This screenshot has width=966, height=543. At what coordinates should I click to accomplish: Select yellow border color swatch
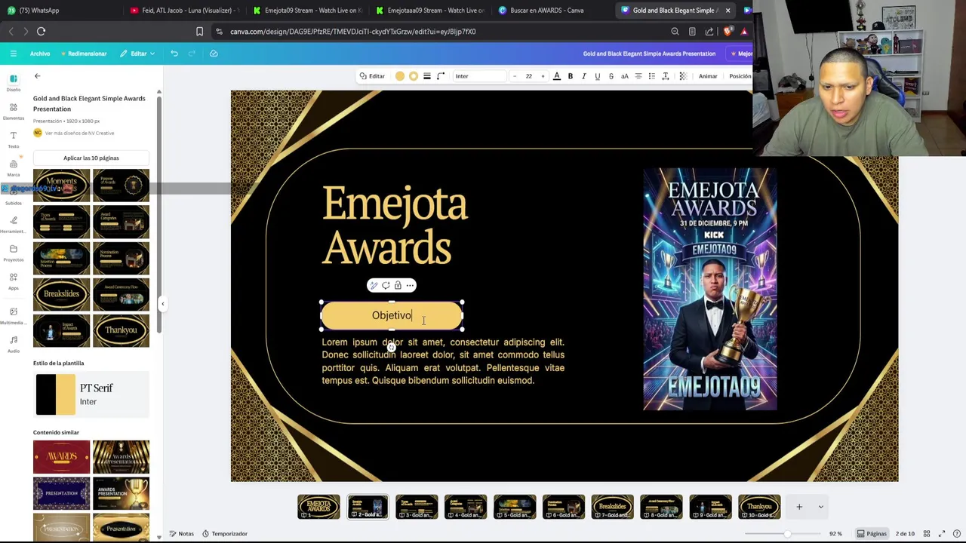pyautogui.click(x=414, y=76)
